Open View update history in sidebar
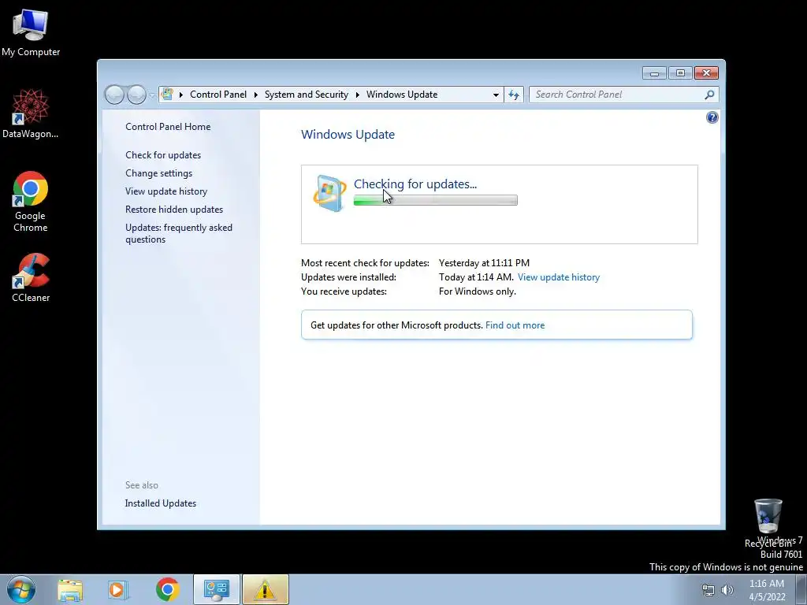Image resolution: width=807 pixels, height=605 pixels. [x=166, y=191]
